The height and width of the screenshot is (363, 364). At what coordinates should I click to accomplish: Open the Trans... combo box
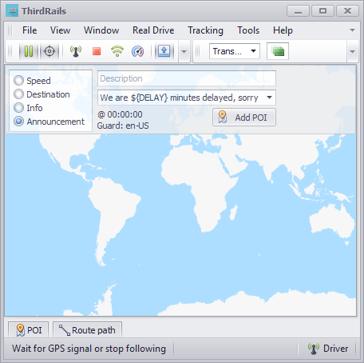coord(235,51)
